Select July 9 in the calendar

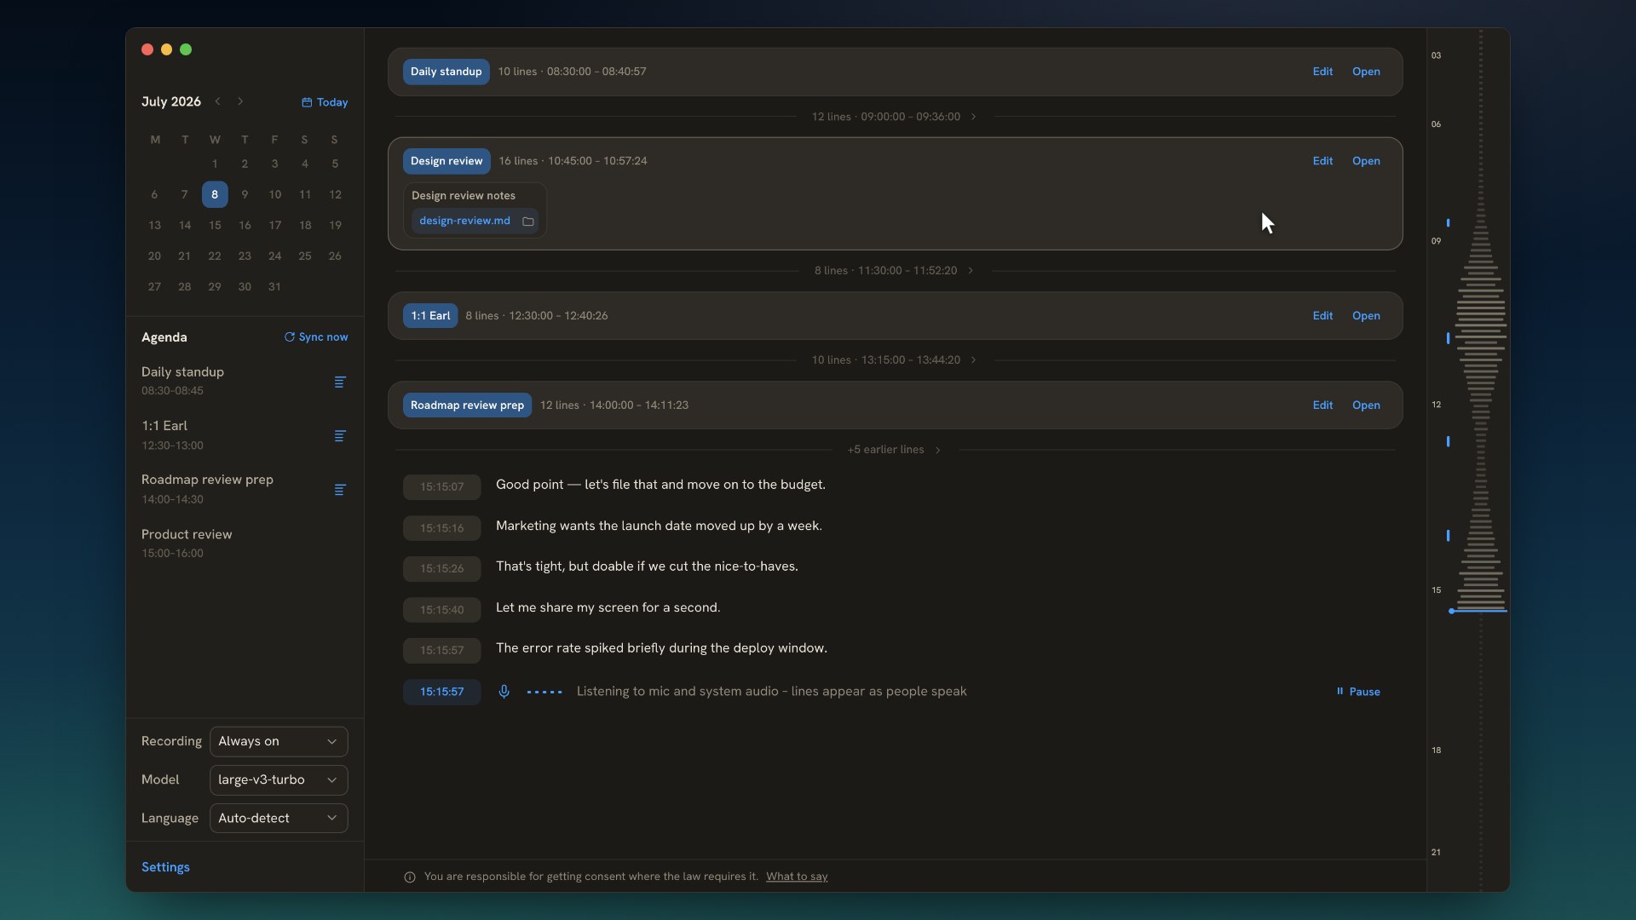[245, 194]
